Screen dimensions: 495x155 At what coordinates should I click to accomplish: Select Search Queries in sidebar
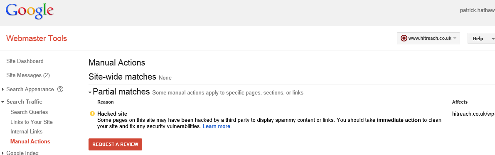coord(29,112)
